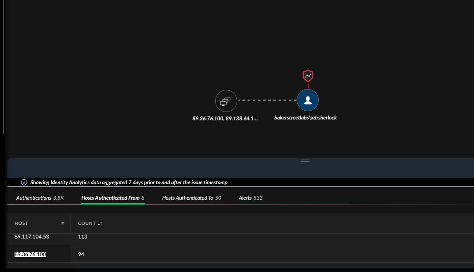Click the bakerstreetlabs\xdrsherlock label
The image size is (474, 272).
point(305,118)
